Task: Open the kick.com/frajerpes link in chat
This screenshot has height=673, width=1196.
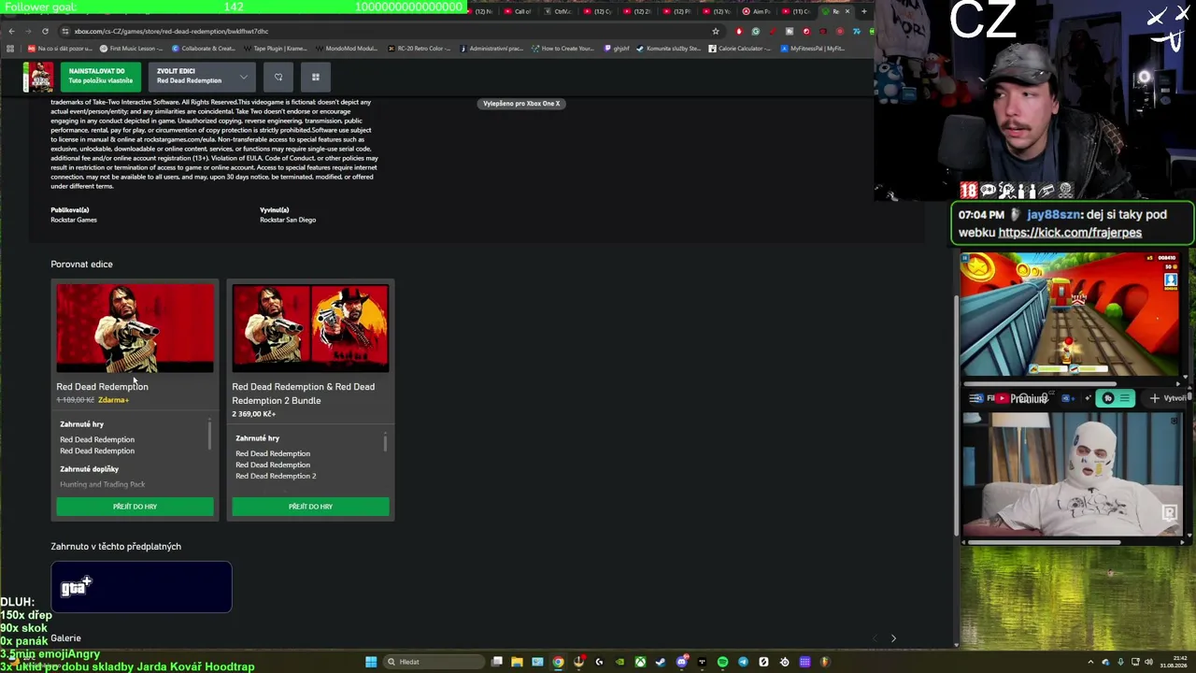Action: tap(1070, 232)
